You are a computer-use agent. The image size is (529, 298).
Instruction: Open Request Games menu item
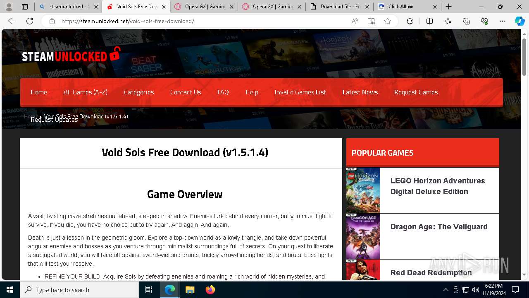point(416,92)
